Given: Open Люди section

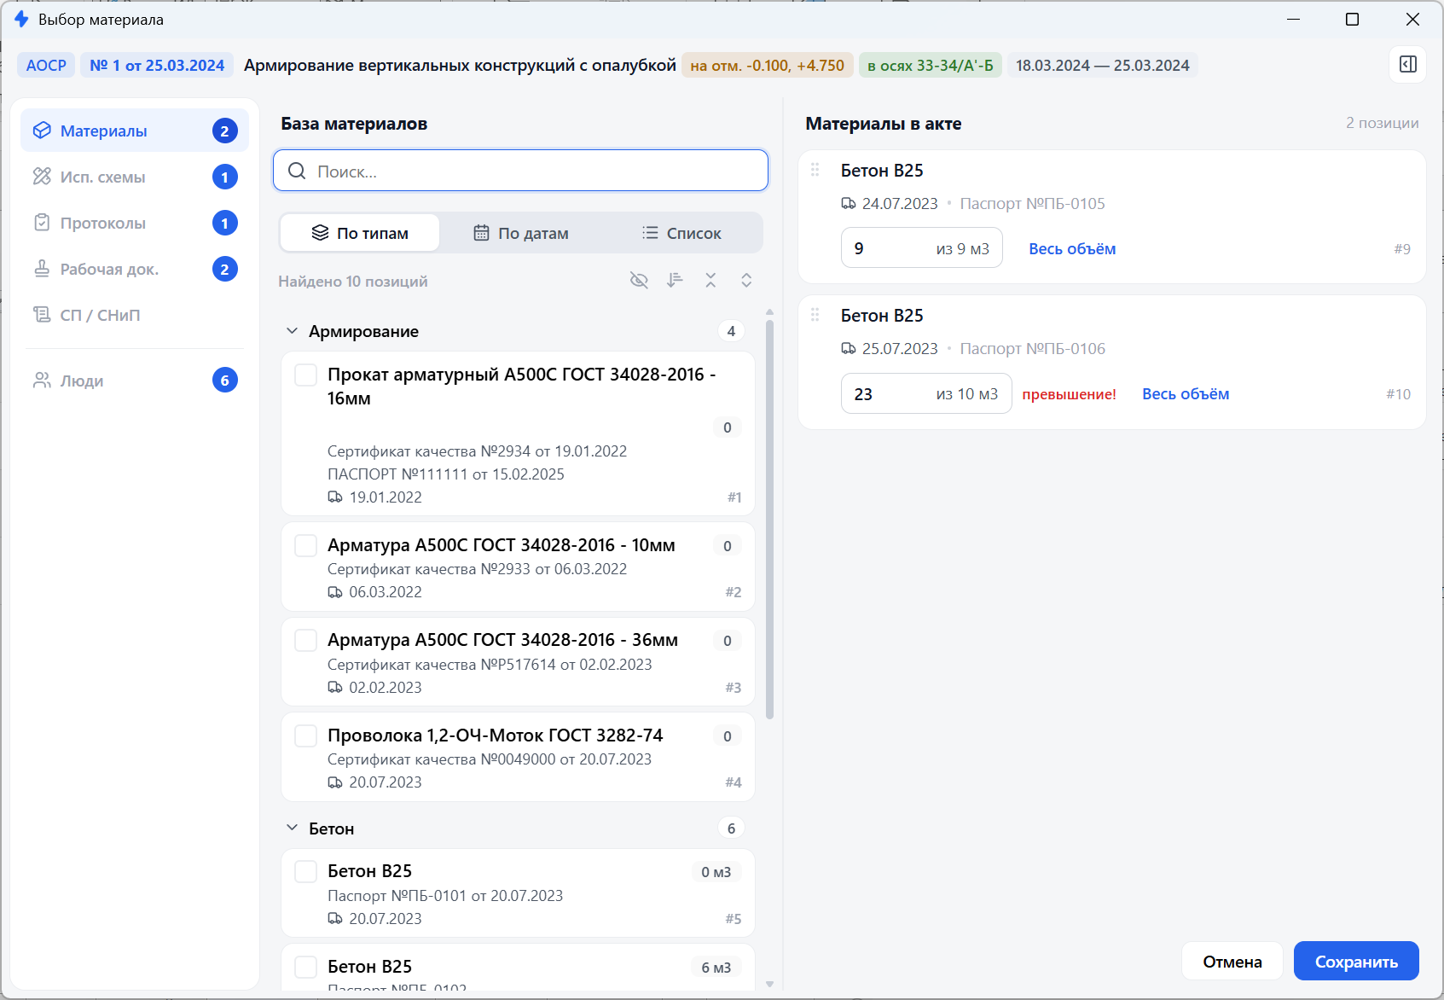Looking at the screenshot, I should click(135, 381).
